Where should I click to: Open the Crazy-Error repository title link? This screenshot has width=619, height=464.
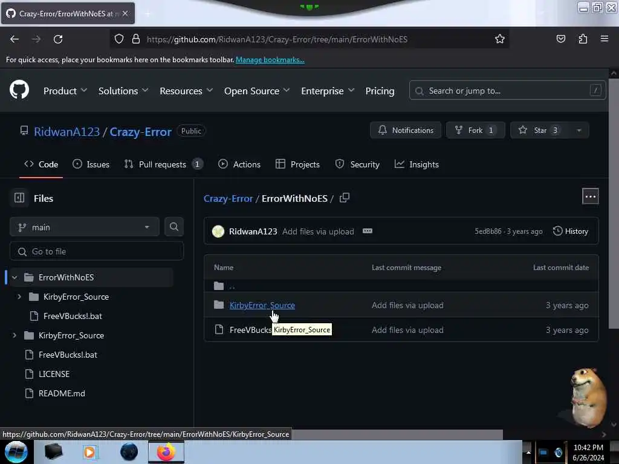click(x=140, y=131)
